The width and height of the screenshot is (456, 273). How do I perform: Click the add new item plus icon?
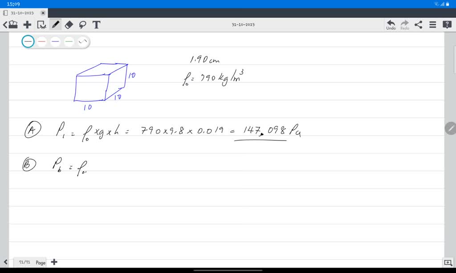[27, 25]
